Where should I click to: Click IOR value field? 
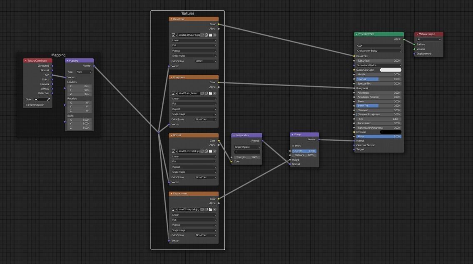coord(378,119)
